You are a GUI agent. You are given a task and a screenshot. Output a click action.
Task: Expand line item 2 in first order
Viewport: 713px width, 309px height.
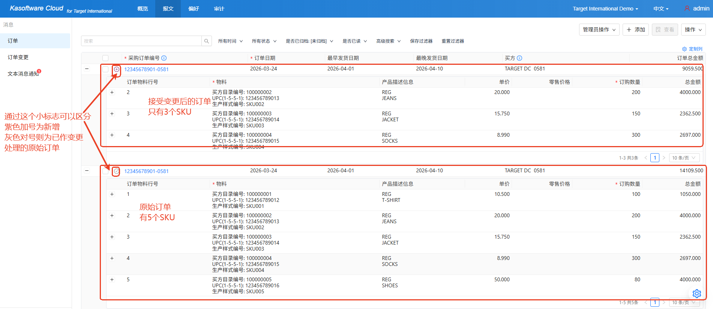pyautogui.click(x=112, y=92)
